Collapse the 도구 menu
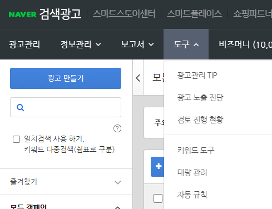This screenshot has height=209, width=272. [186, 44]
